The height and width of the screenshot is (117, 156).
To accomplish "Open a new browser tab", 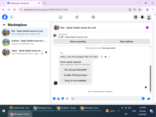I will (45, 3).
